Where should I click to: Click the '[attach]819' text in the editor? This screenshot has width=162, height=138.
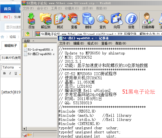(x=11, y=92)
